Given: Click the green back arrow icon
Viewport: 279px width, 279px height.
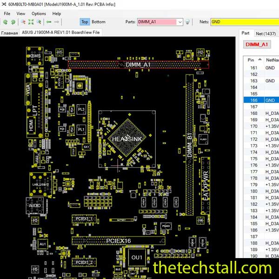Looking at the screenshot, I should coord(49,22).
